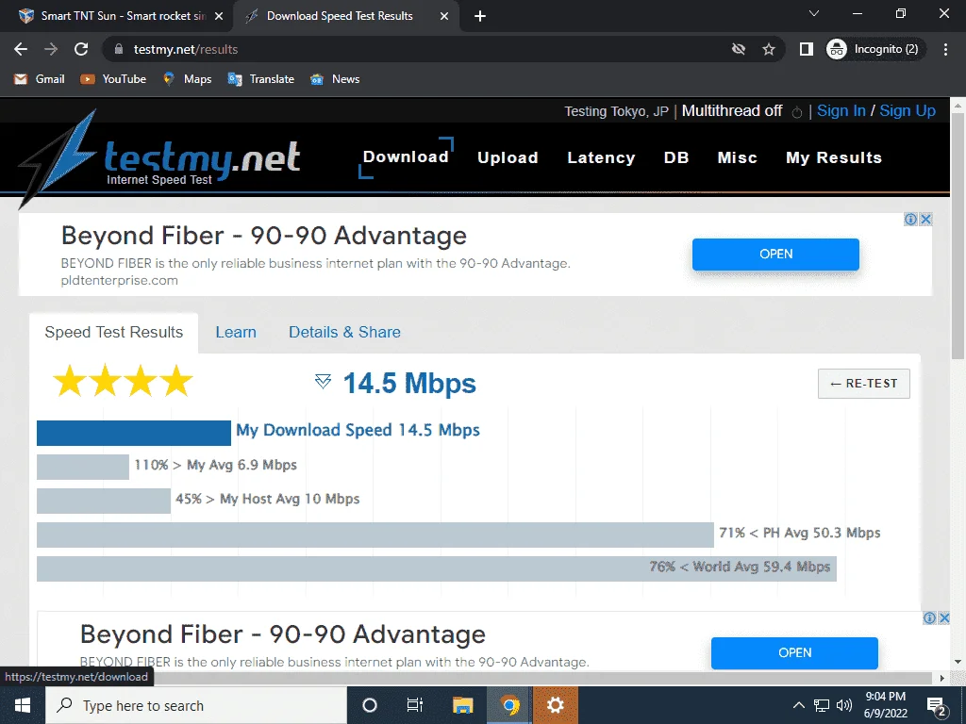Screen dimensions: 966x724
Task: Open the Download menu item
Action: [406, 157]
